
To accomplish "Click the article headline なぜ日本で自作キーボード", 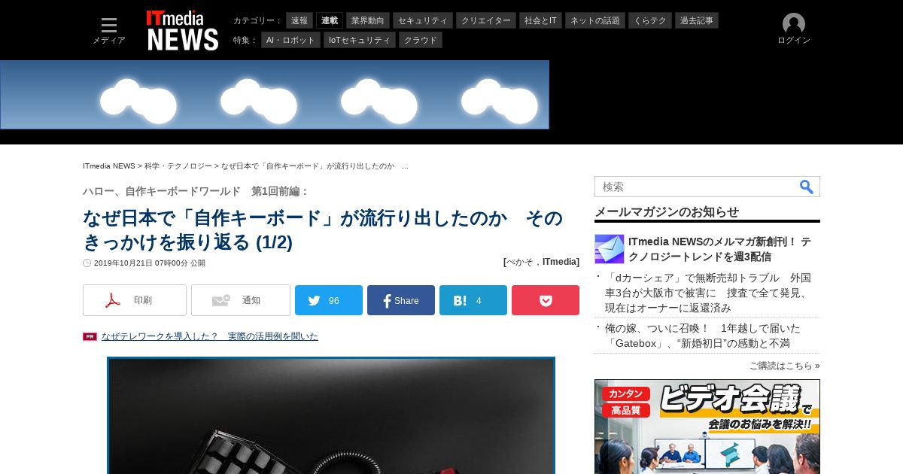I will 323,230.
